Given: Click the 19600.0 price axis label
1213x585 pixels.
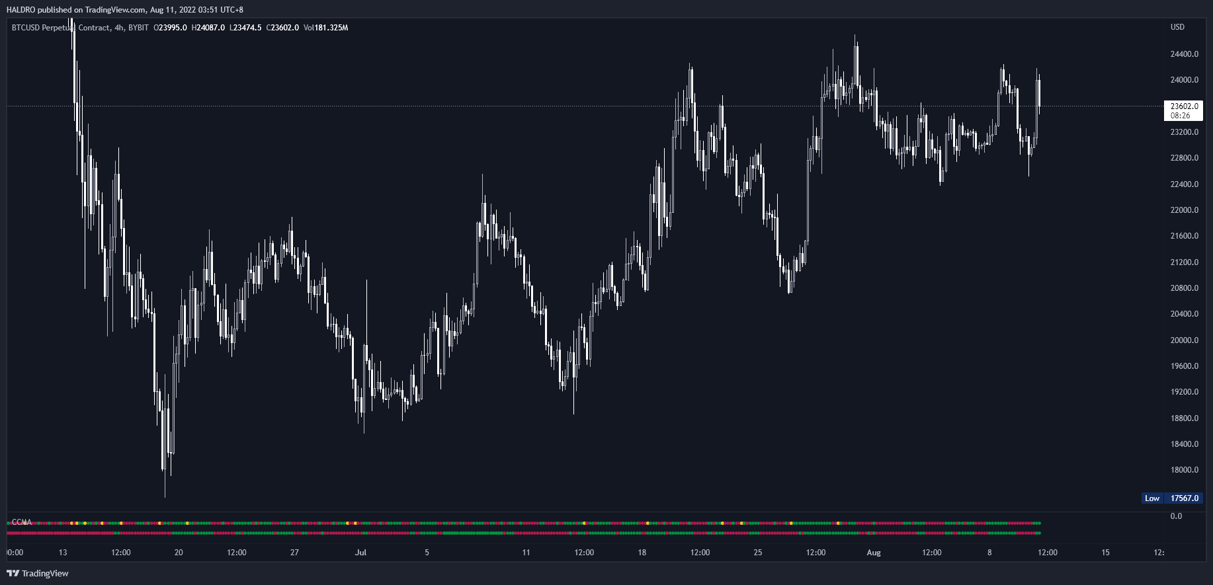Looking at the screenshot, I should [x=1184, y=366].
